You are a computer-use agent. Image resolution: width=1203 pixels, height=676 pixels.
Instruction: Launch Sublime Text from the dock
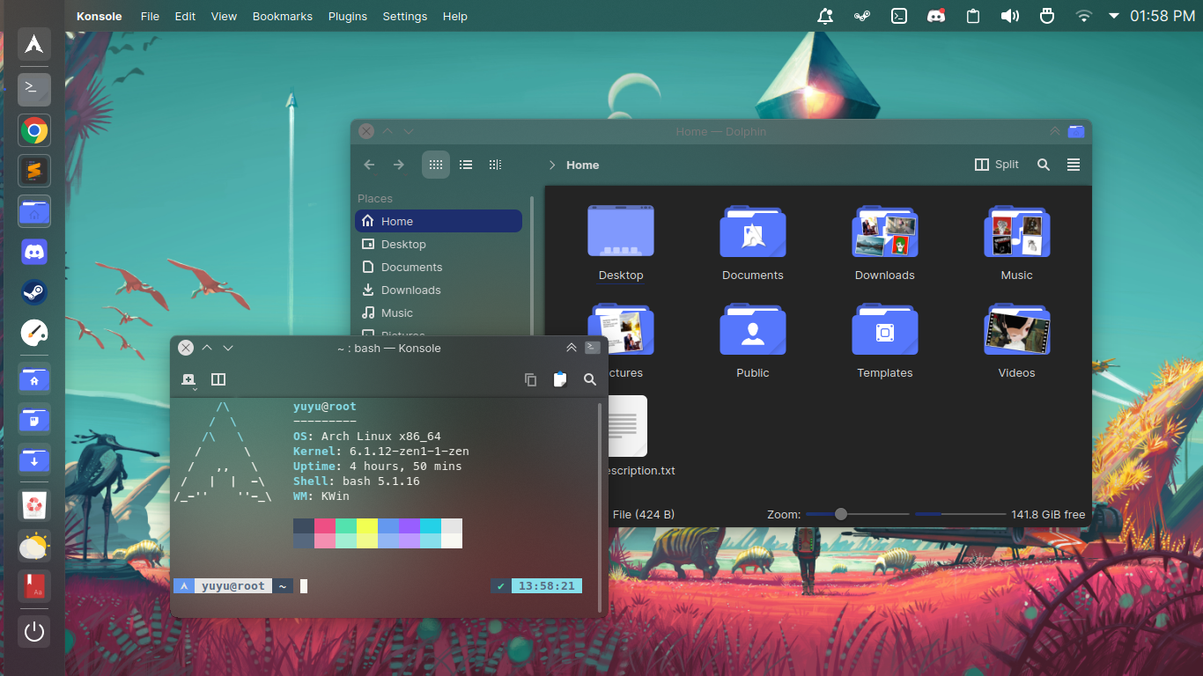[x=34, y=171]
